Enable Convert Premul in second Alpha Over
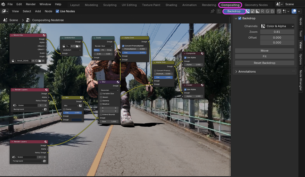Image resolution: width=305 pixels, height=177 pixels. pos(155,70)
